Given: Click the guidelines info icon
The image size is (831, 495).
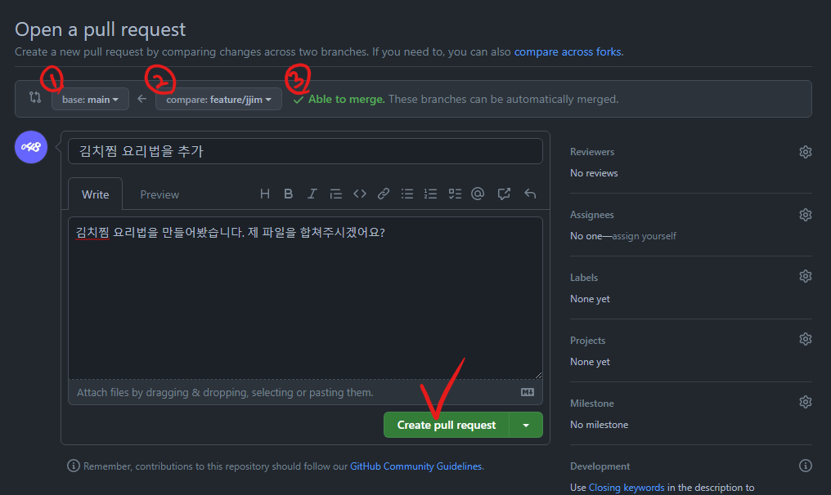Looking at the screenshot, I should point(74,466).
